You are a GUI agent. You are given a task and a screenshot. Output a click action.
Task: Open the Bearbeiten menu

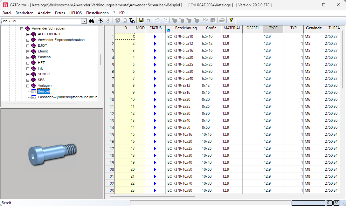24,13
